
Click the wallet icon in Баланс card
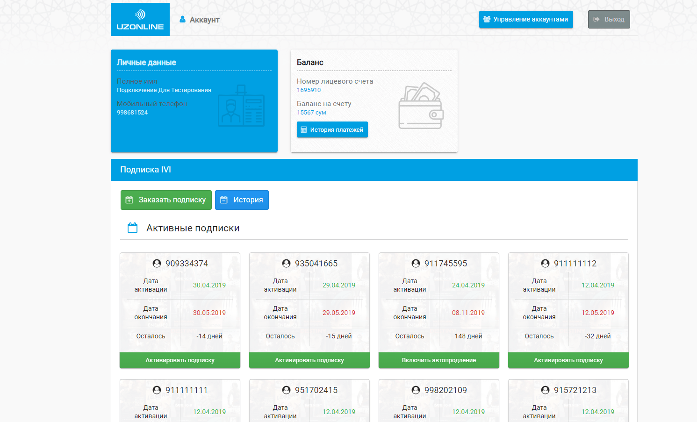point(421,106)
